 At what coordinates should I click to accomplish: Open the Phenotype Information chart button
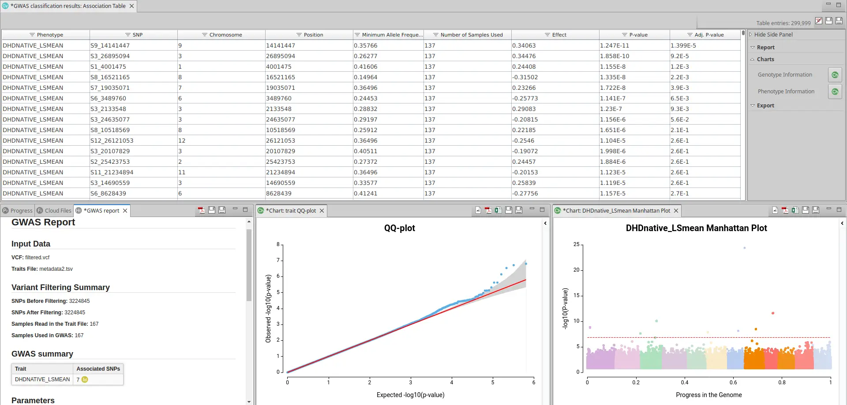(x=835, y=92)
